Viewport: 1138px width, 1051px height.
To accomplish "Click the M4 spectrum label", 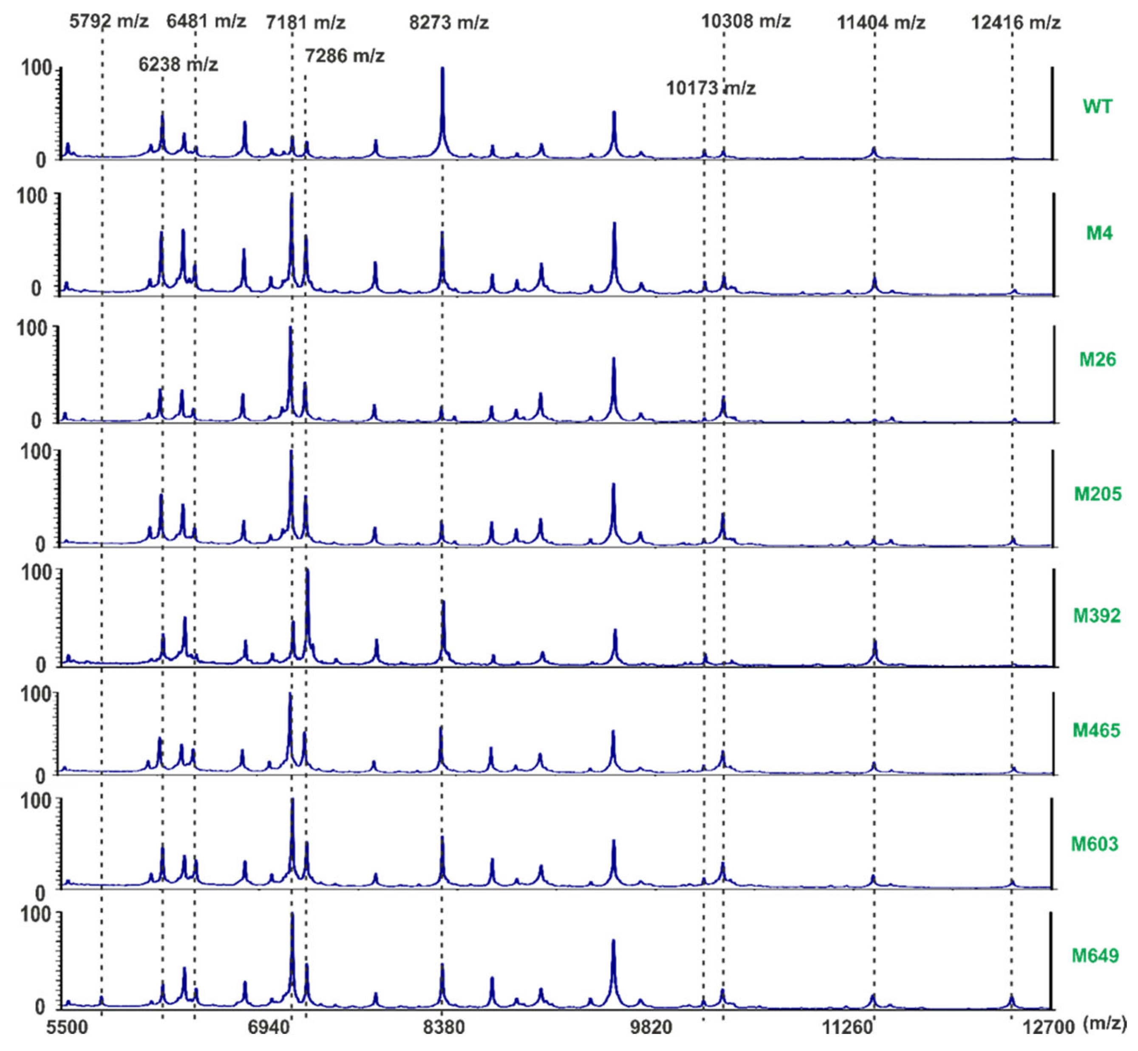I will tap(1099, 232).
